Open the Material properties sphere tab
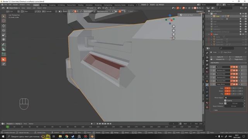248x139 pixels. click(x=207, y=103)
